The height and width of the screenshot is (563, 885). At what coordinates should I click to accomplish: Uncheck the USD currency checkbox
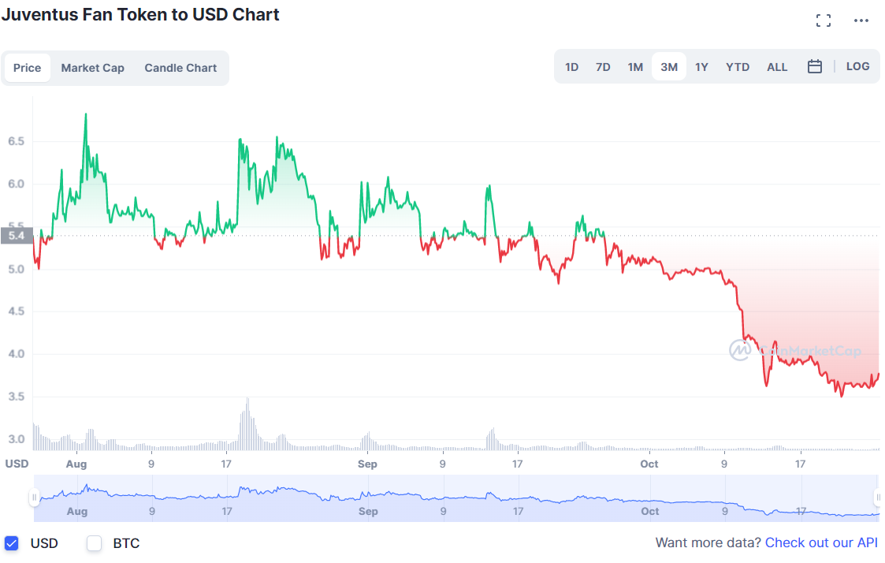pyautogui.click(x=12, y=543)
